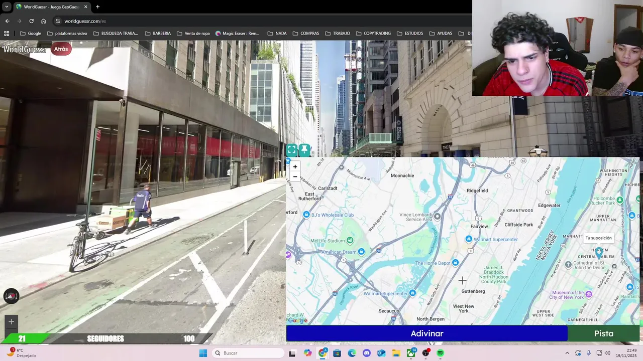Click the volume icon in system tray
This screenshot has width=643, height=361.
pyautogui.click(x=607, y=353)
